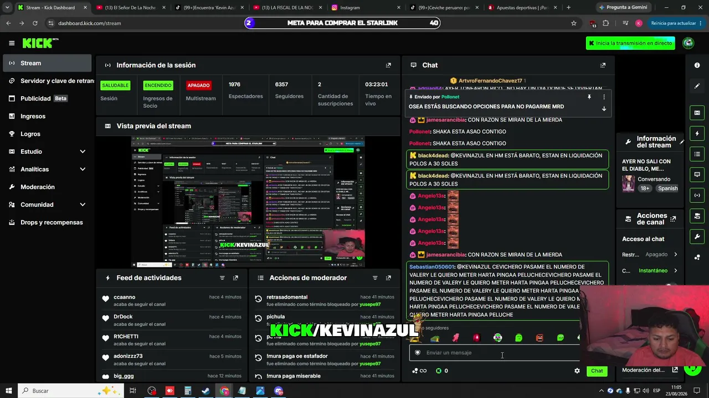Open the Kick hamburger menu

tap(12, 43)
